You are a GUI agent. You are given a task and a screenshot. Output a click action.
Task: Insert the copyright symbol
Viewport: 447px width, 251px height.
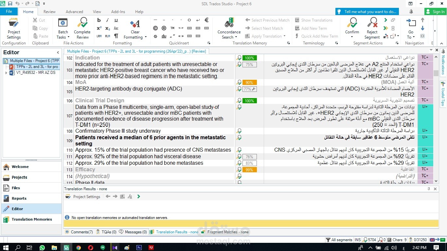coord(155,28)
